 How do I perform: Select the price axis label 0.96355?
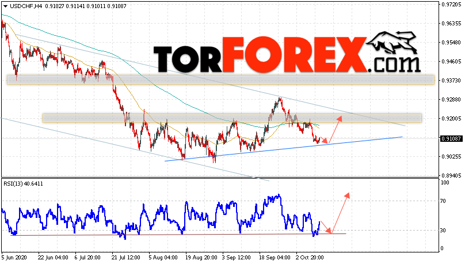[x=451, y=24]
